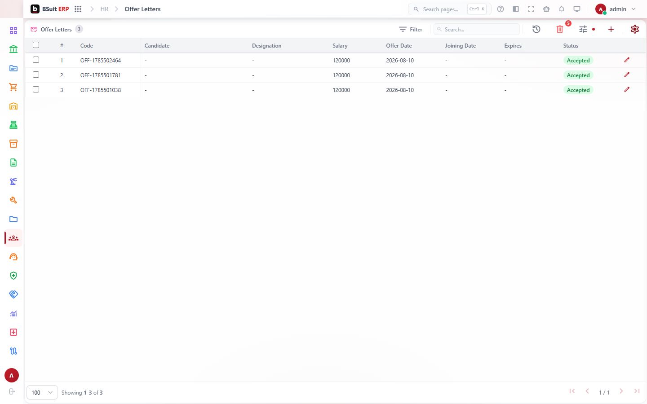Open the robot arm manufacturing module
Image resolution: width=647 pixels, height=404 pixels.
pos(13,181)
